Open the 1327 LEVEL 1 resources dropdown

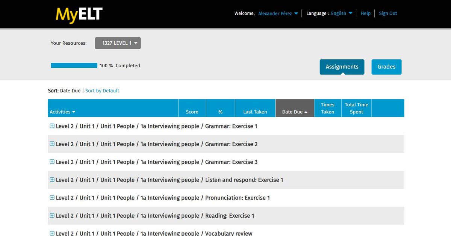[118, 43]
